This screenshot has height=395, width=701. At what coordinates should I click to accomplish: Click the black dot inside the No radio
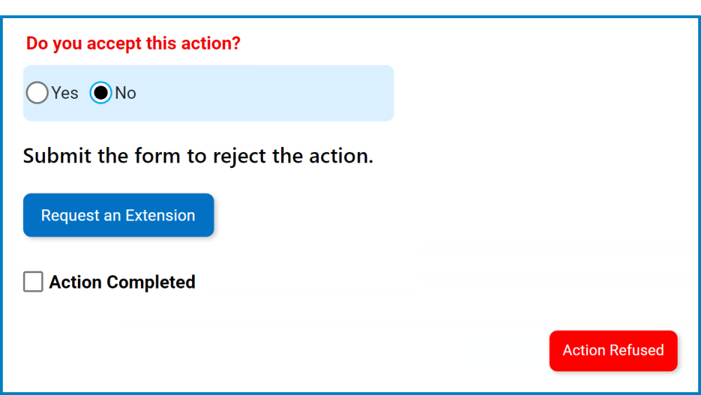pos(101,93)
